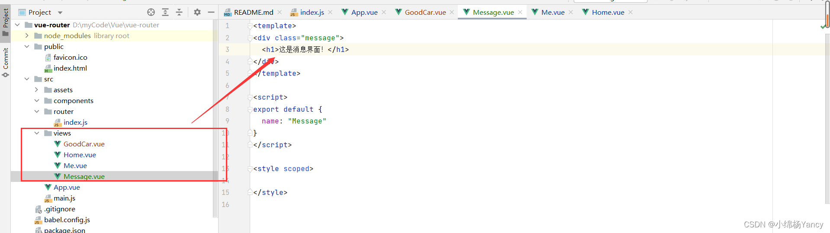Screen dimensions: 830x233
Task: Expand the assets folder
Action: [37, 90]
